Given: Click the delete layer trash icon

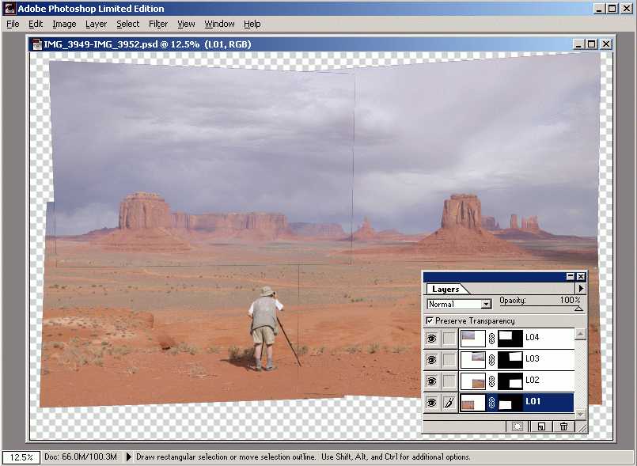Looking at the screenshot, I should coord(563,426).
